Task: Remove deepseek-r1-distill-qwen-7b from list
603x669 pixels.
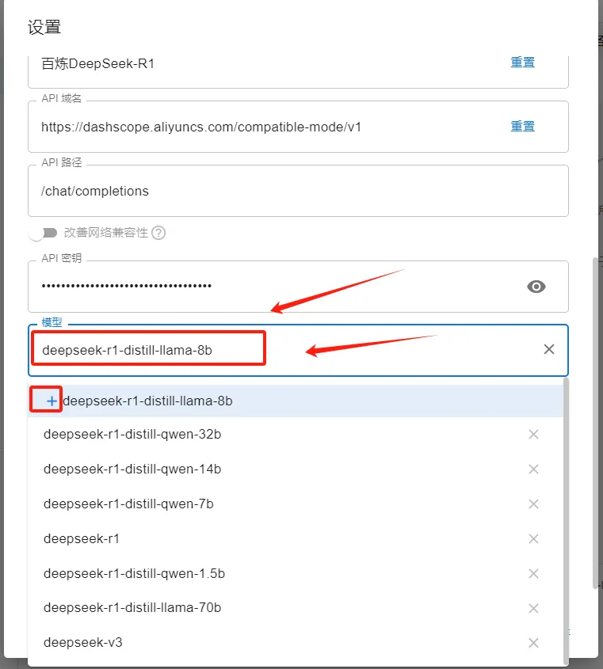Action: pos(533,504)
